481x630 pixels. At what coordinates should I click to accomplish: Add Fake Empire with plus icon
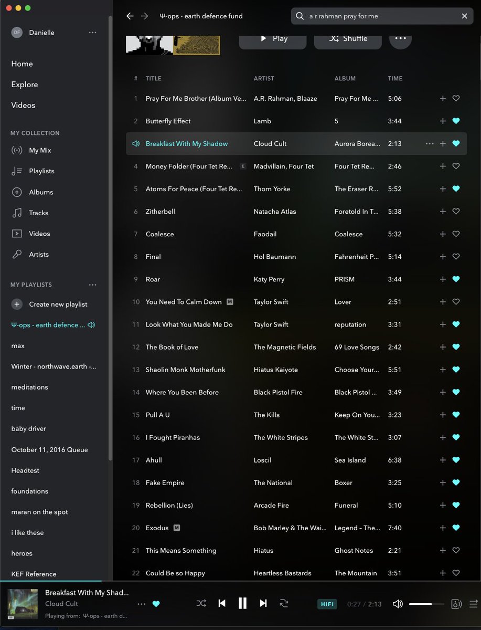[443, 483]
